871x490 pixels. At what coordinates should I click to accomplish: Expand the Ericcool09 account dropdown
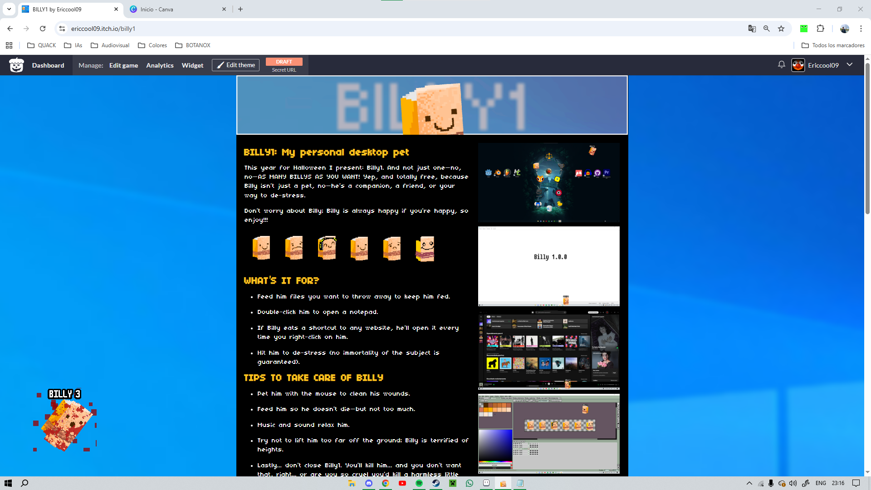[x=850, y=65]
